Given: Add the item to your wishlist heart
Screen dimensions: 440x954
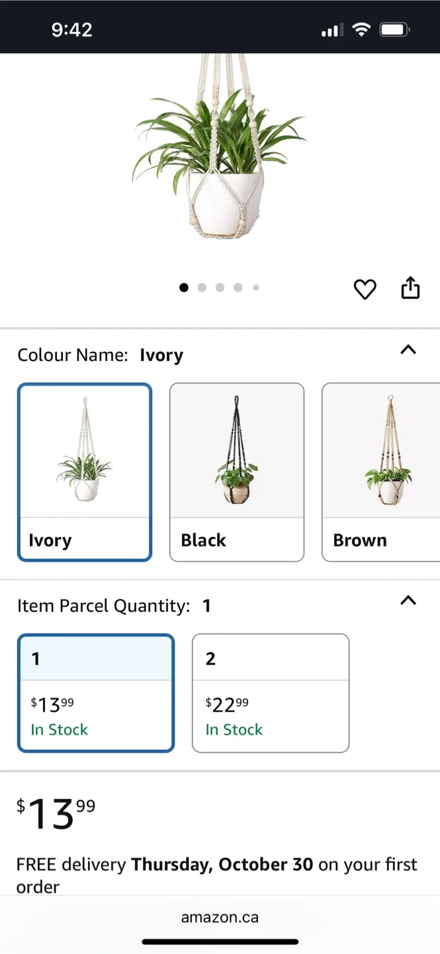Looking at the screenshot, I should click(365, 288).
